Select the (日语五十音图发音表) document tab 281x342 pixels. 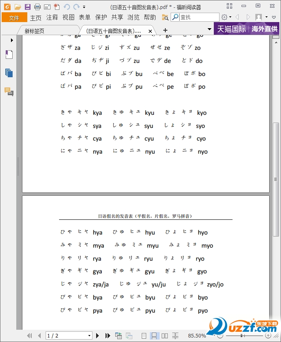tap(114, 31)
